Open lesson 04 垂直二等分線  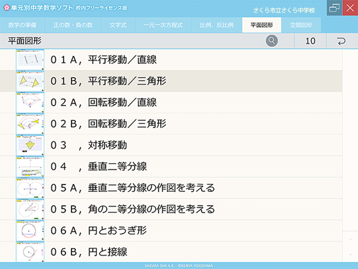[98, 167]
